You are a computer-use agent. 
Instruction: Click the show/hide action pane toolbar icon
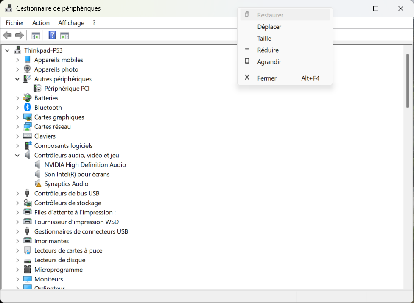click(64, 36)
